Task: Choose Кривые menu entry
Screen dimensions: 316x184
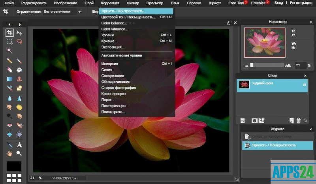Action: [136, 41]
